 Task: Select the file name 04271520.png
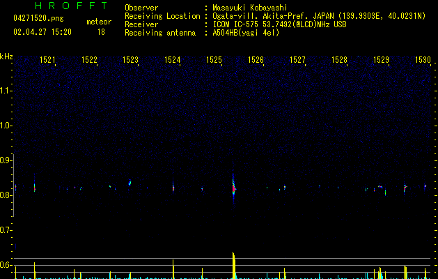coord(38,19)
